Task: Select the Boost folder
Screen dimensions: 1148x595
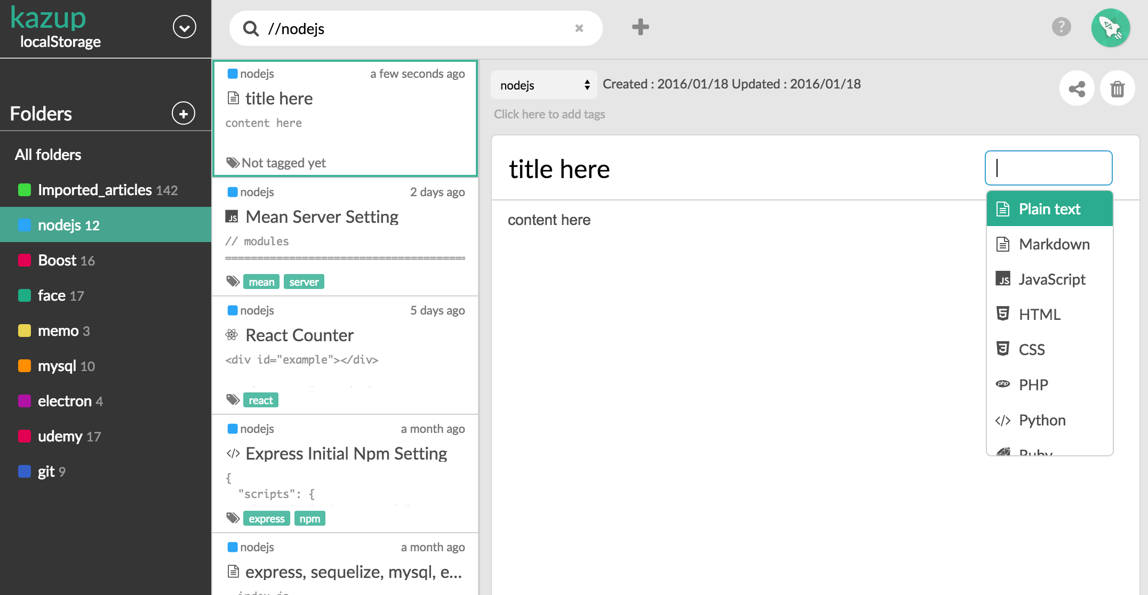Action: (x=58, y=260)
